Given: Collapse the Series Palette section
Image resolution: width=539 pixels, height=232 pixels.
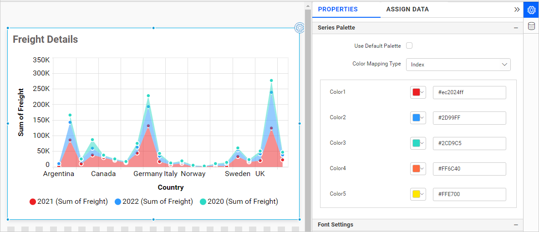Looking at the screenshot, I should tap(516, 28).
